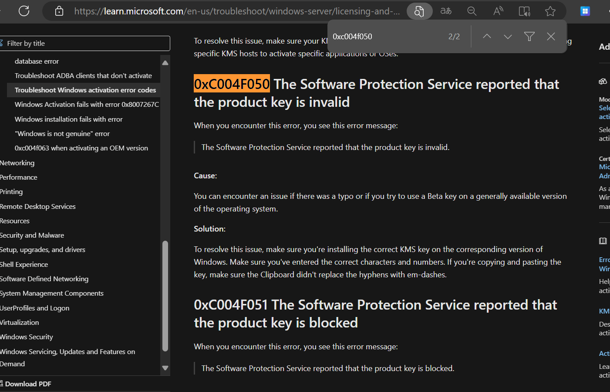Expand the Windows Security section
The height and width of the screenshot is (392, 610).
(27, 337)
